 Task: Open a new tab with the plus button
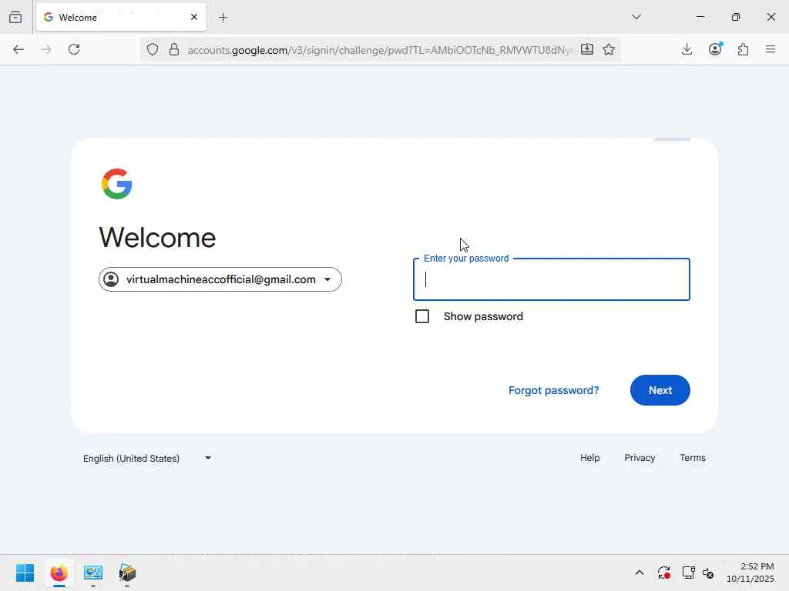click(x=223, y=18)
